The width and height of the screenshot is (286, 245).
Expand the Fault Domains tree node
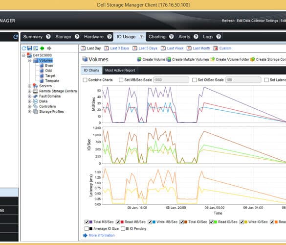pyautogui.click(x=29, y=96)
